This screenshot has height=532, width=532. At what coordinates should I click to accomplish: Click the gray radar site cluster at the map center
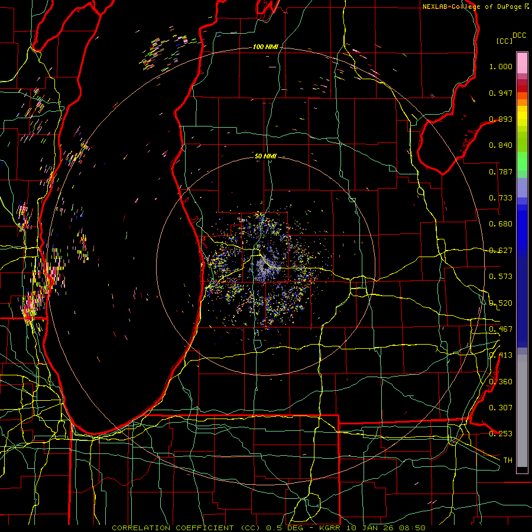tap(265, 268)
